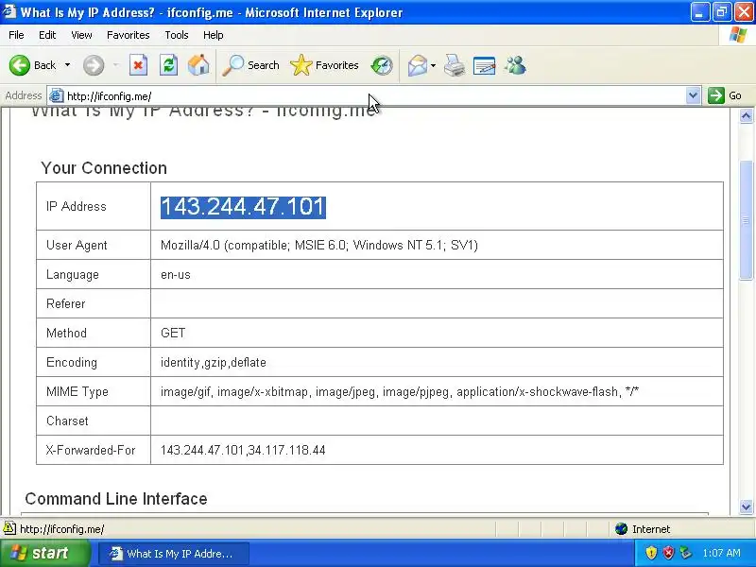This screenshot has width=756, height=567.
Task: Click the User Agent value Mozilla/4.0 text
Action: click(319, 245)
